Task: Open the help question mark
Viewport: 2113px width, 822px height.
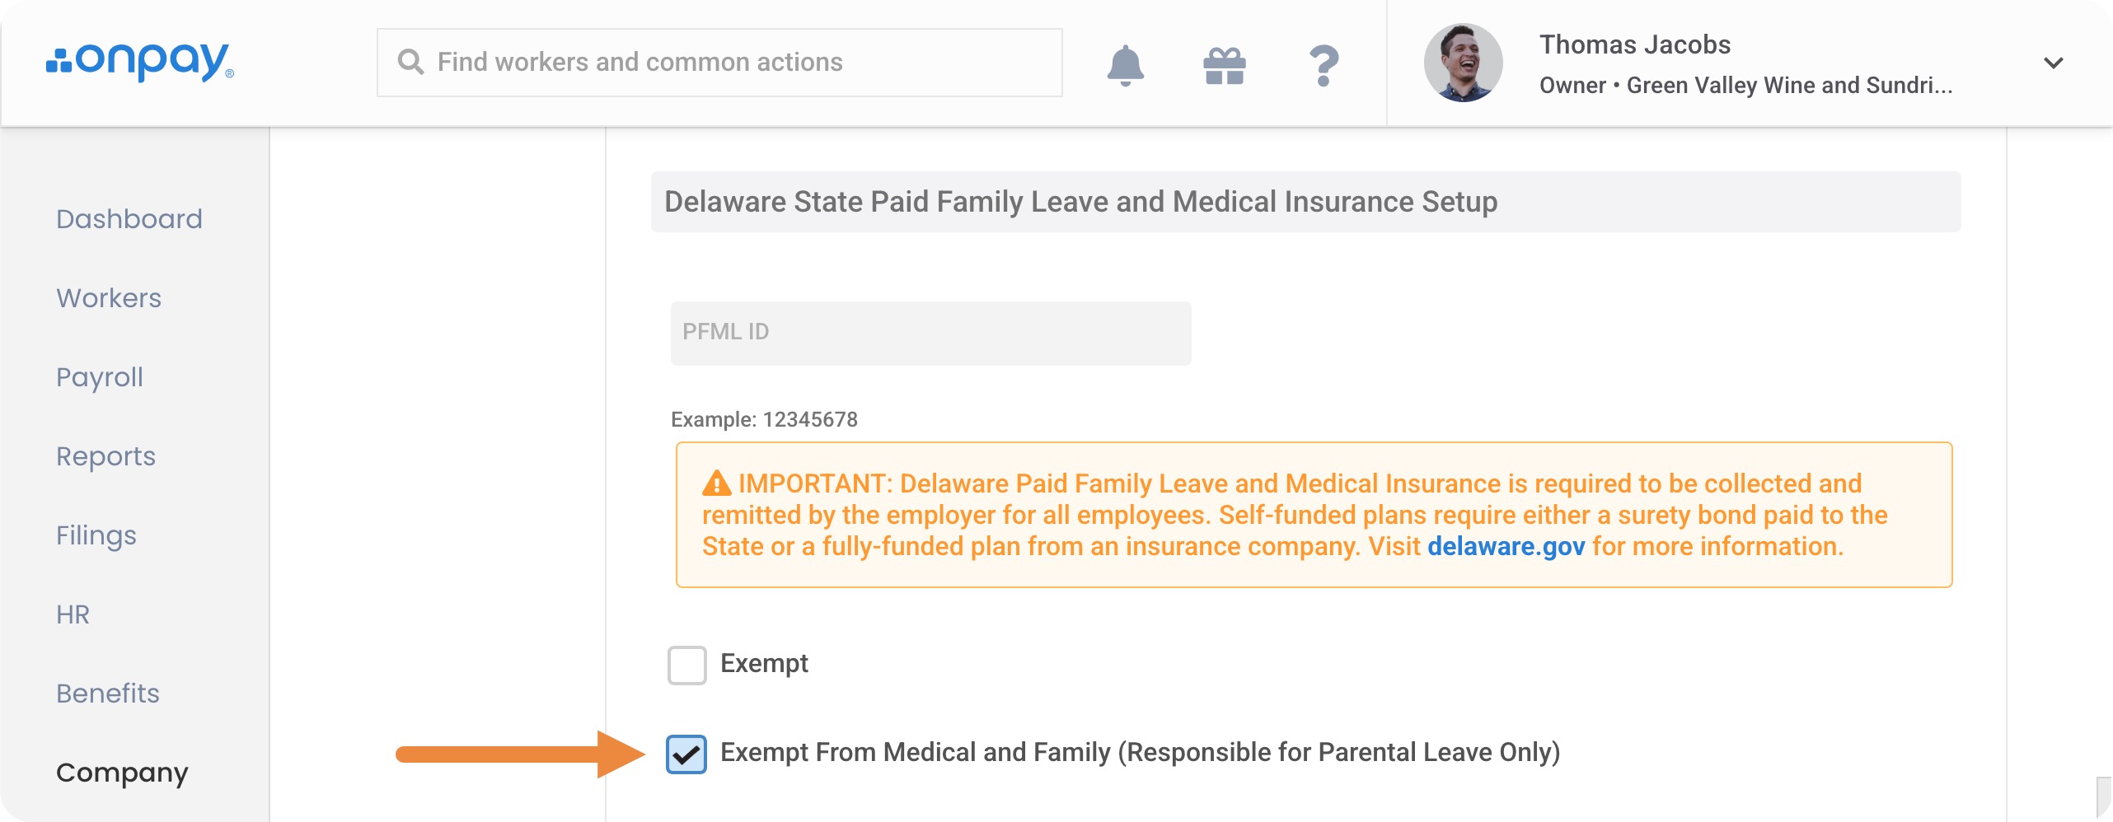Action: pos(1324,65)
